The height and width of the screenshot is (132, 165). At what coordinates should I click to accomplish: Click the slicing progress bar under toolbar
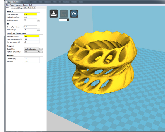(64, 20)
